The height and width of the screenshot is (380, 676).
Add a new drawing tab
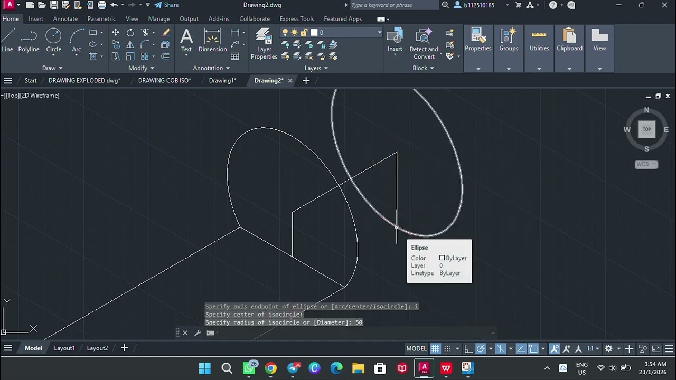tap(306, 81)
